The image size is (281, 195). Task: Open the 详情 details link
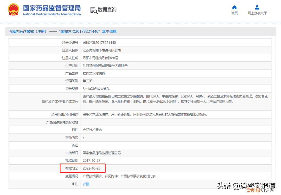coord(86,184)
